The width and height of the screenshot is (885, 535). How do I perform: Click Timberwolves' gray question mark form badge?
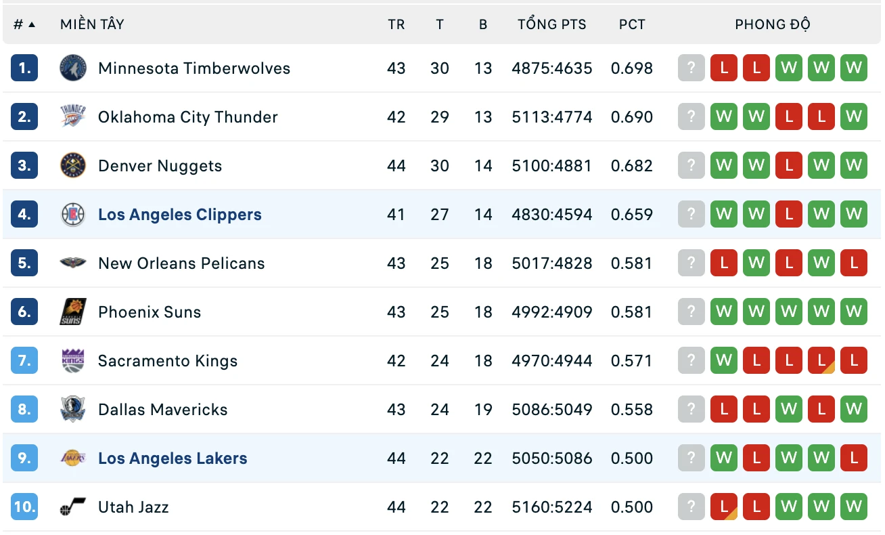coord(691,68)
